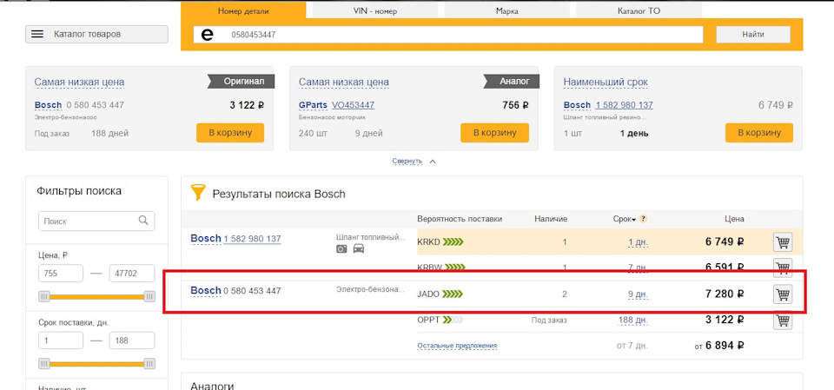Image resolution: width=834 pixels, height=390 pixels.
Task: Switch to Марка tab
Action: tap(506, 10)
